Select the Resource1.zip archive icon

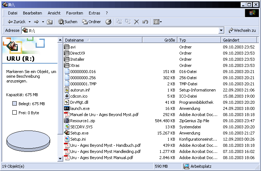pos(67,121)
